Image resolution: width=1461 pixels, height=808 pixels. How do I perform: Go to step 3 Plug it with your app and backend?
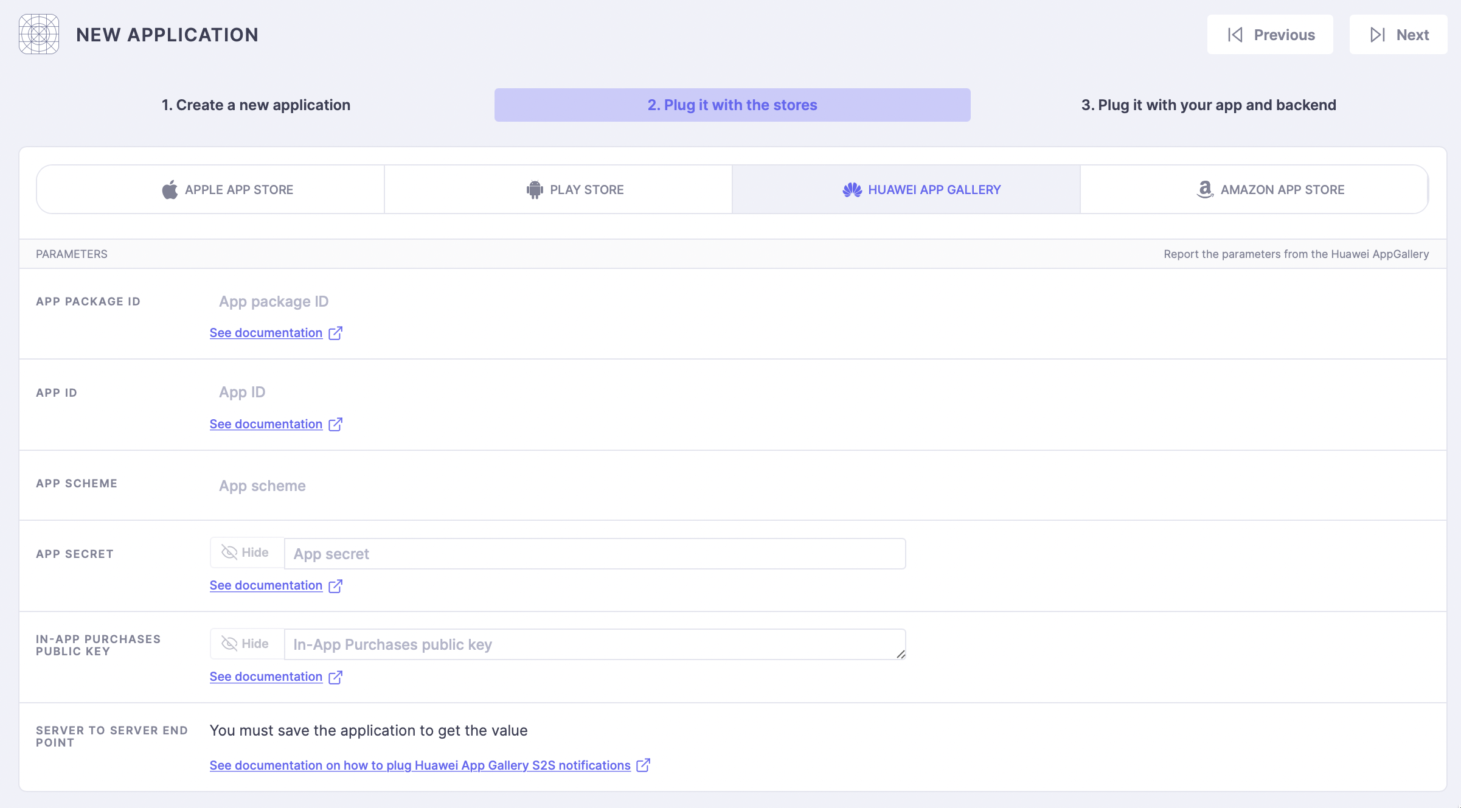pyautogui.click(x=1209, y=105)
